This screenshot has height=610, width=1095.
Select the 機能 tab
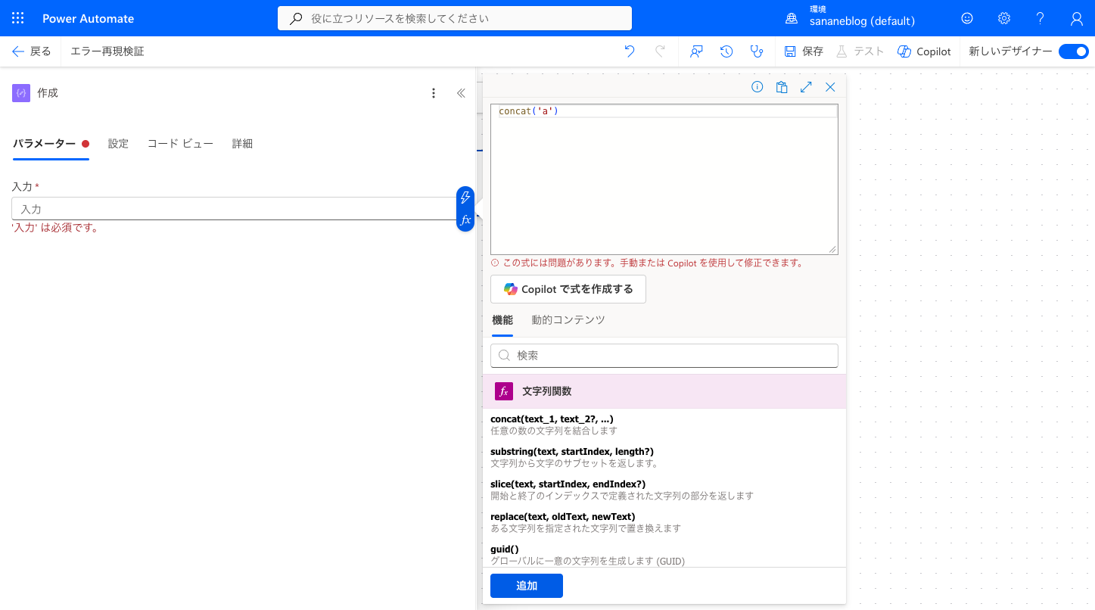tap(502, 320)
